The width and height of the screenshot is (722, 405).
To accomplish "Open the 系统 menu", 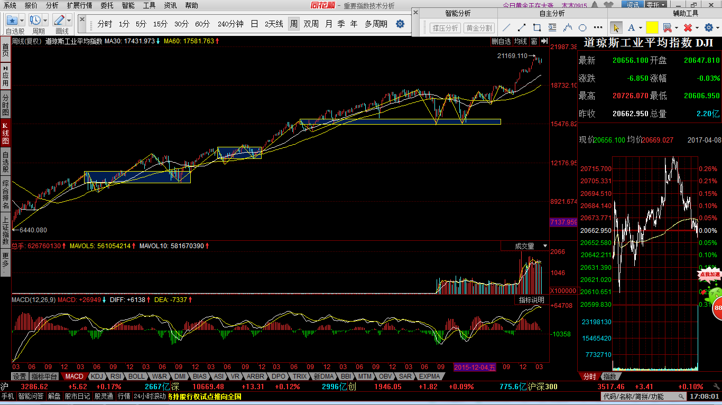I will 10,5.
